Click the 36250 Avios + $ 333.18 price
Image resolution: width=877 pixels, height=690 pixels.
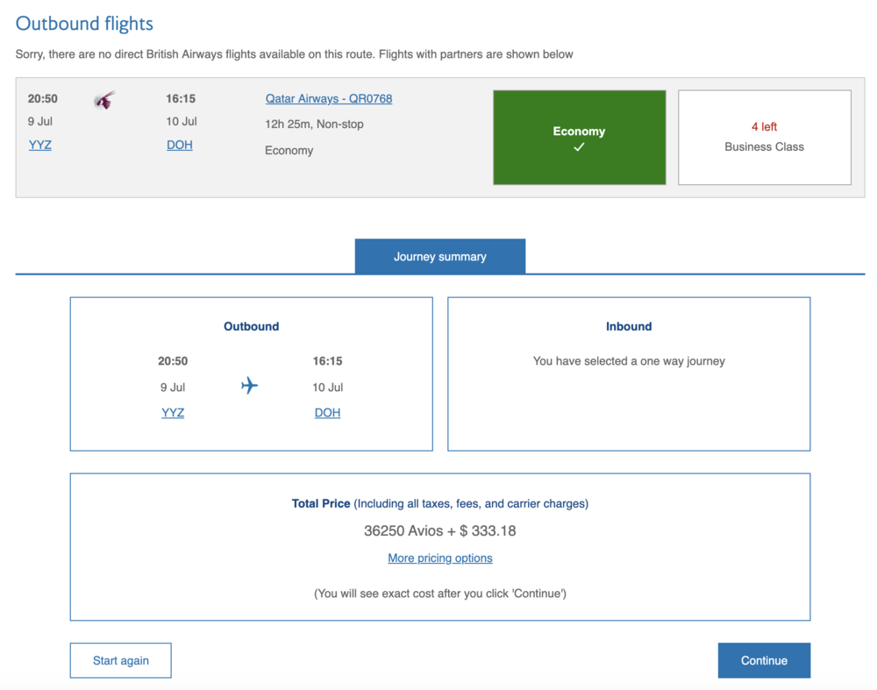440,530
